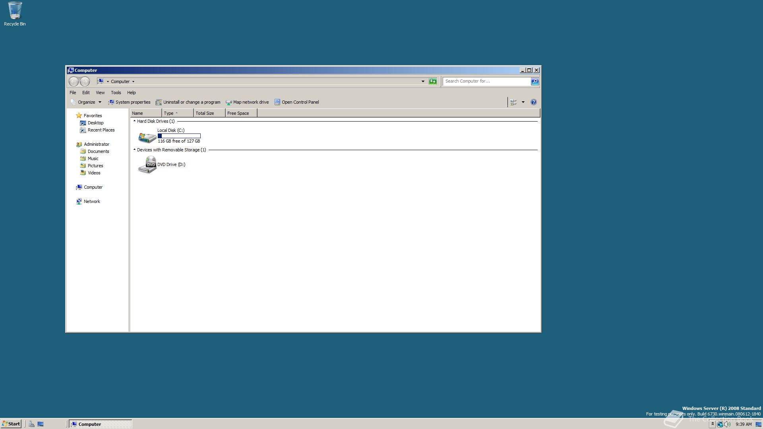Click the search magnifier icon
763x429 pixels.
point(535,81)
